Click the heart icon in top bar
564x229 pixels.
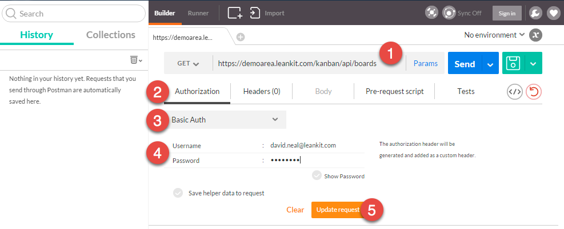pyautogui.click(x=553, y=13)
